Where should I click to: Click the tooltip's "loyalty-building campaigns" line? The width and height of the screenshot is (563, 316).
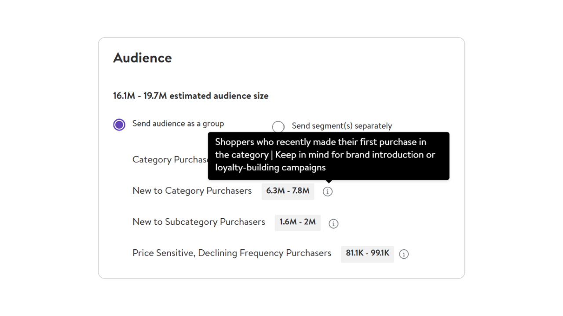[270, 168]
